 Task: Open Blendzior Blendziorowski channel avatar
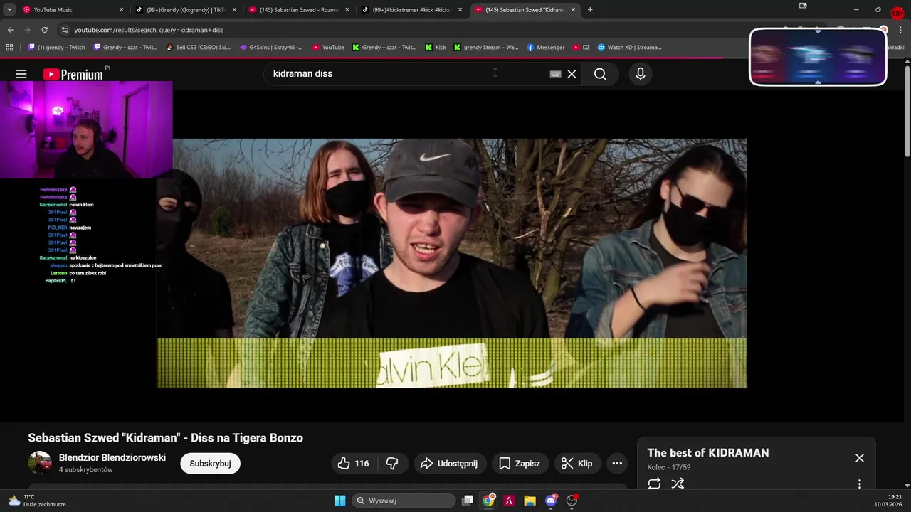[x=40, y=462]
